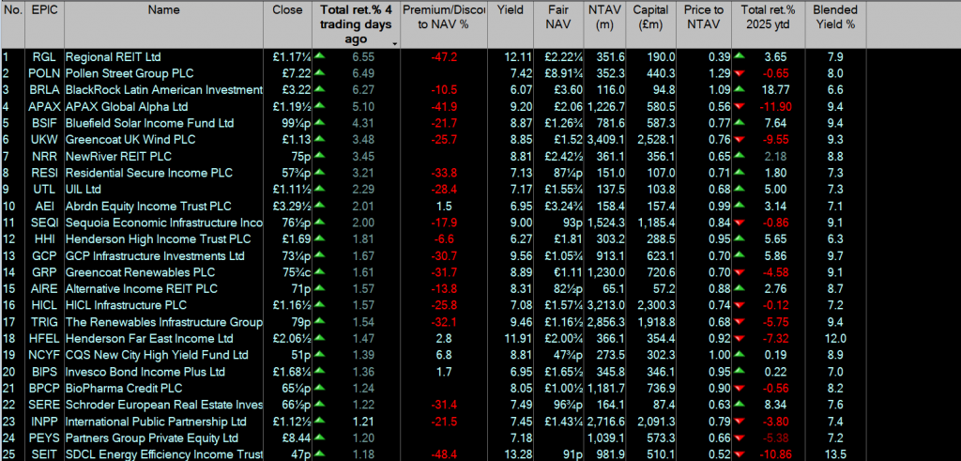961x461 pixels.
Task: Click red down arrow beside SEIT -10.86 ytd
Action: [x=740, y=454]
